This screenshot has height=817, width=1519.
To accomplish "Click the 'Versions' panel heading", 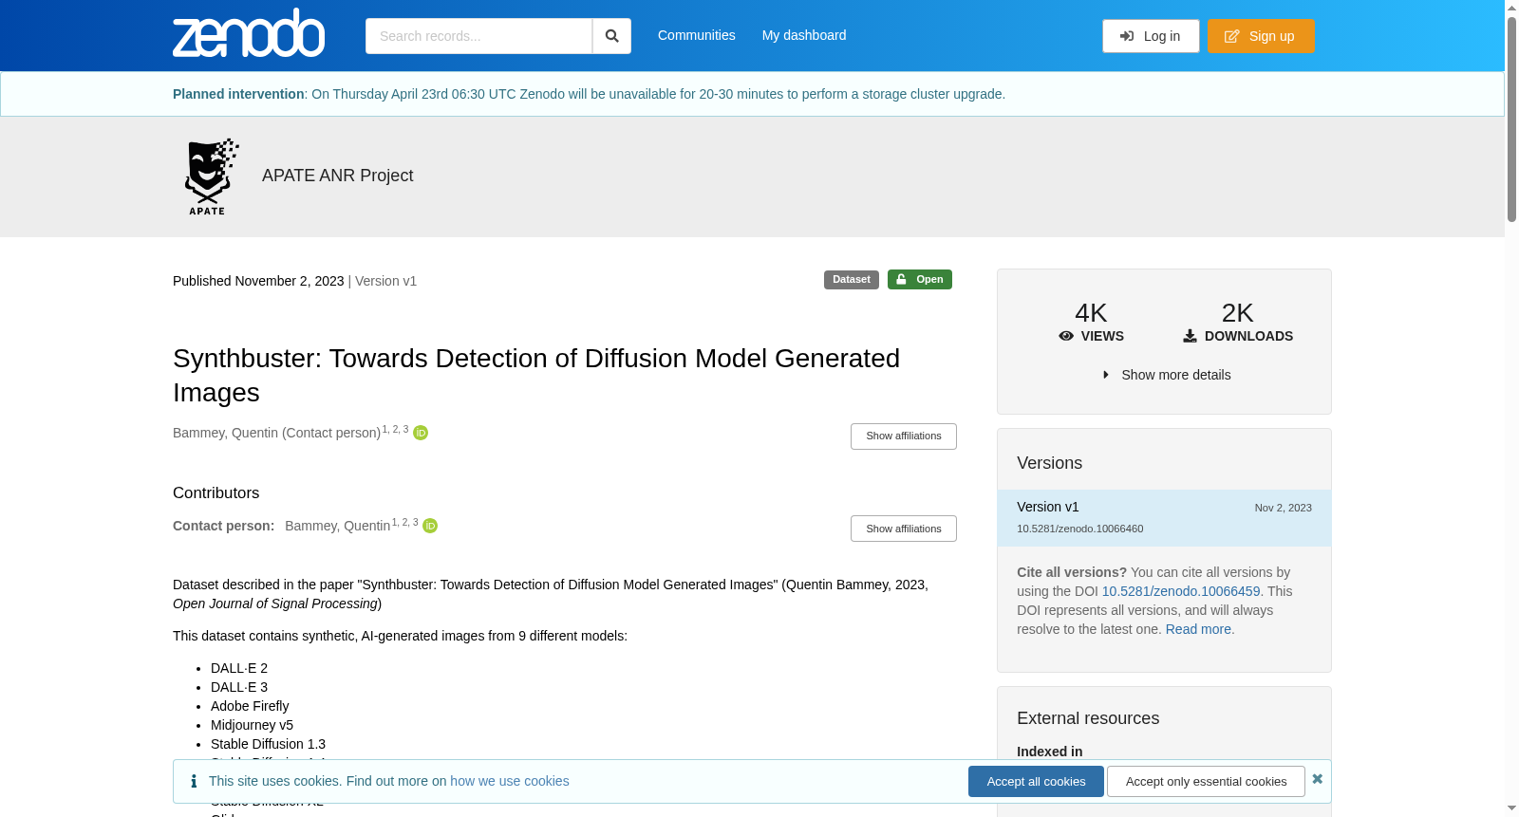I will click(x=1049, y=463).
